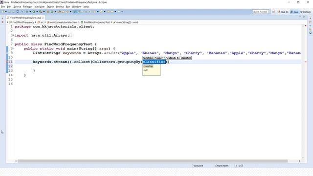Toggle the Mark Occurrences toolbar icon
This screenshot has width=313, height=176.
point(75,12)
